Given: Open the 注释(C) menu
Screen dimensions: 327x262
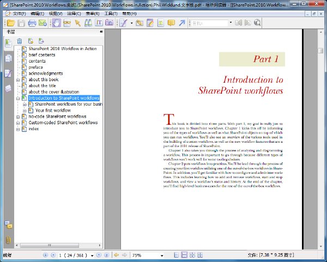Looking at the screenshot, I should tap(74, 14).
